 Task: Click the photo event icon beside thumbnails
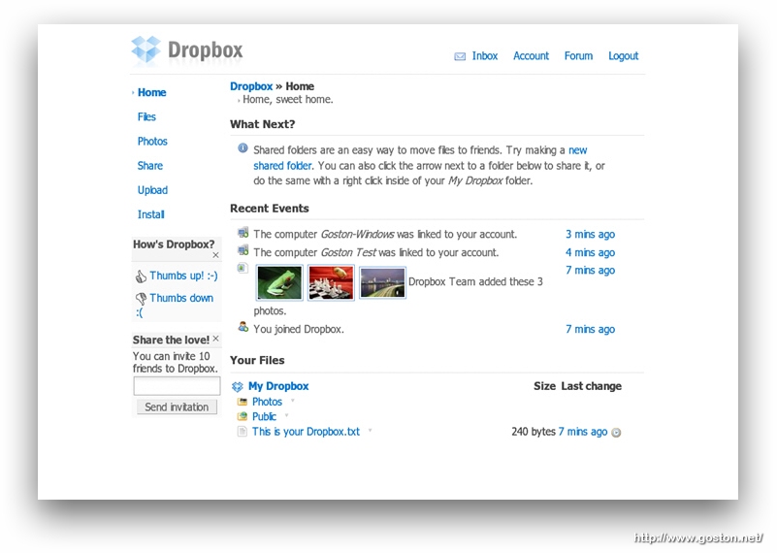point(243,268)
